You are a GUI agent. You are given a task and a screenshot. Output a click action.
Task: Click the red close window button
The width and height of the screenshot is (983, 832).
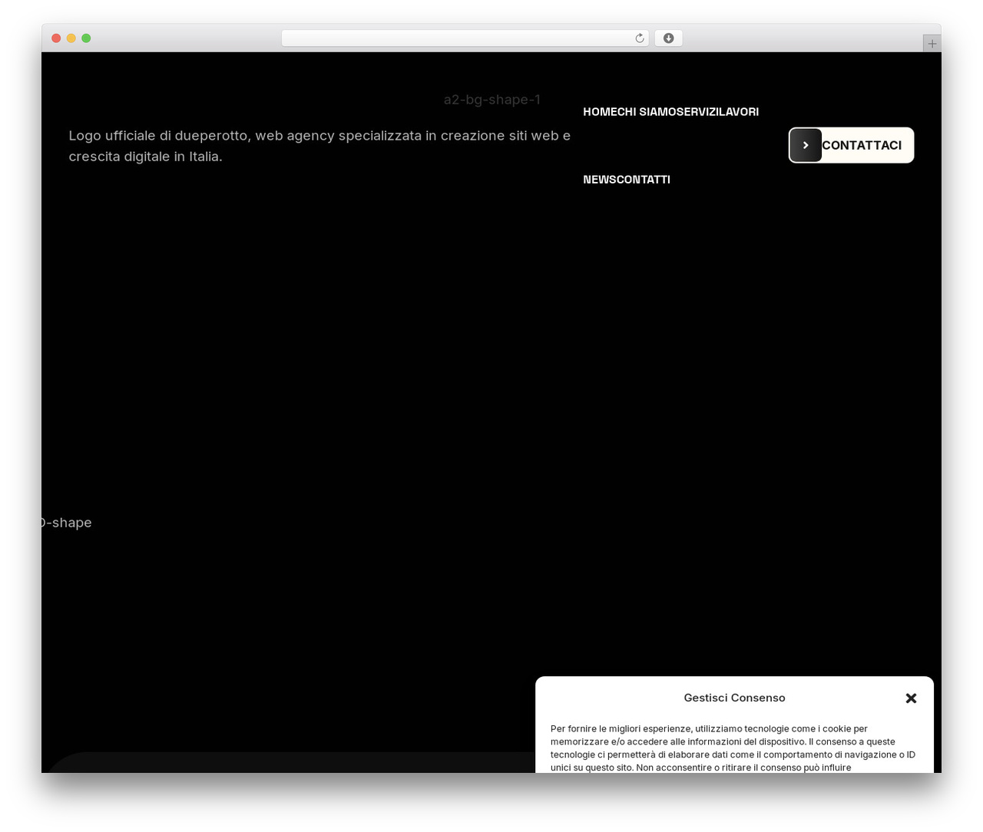click(56, 38)
